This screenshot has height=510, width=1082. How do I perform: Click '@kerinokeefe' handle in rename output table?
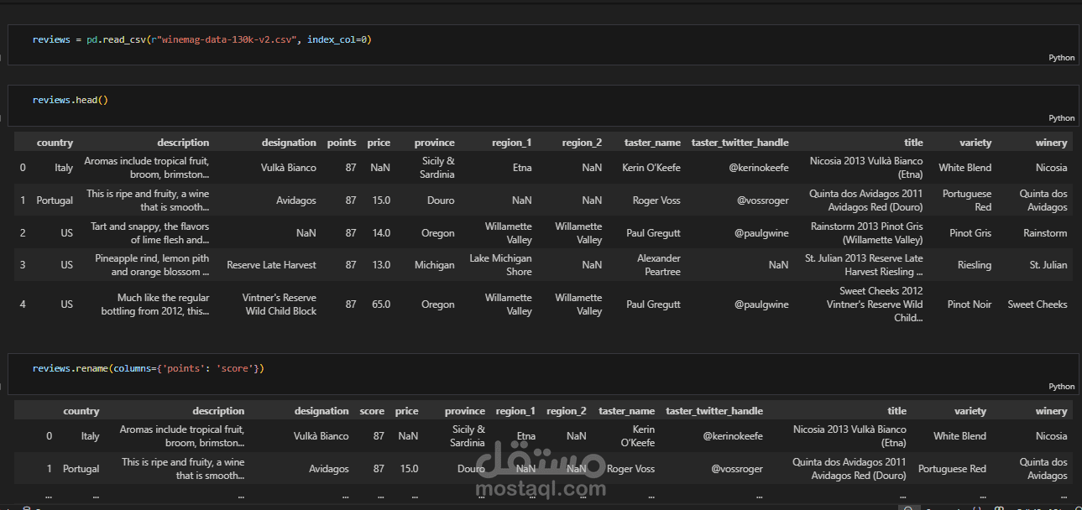(x=733, y=436)
